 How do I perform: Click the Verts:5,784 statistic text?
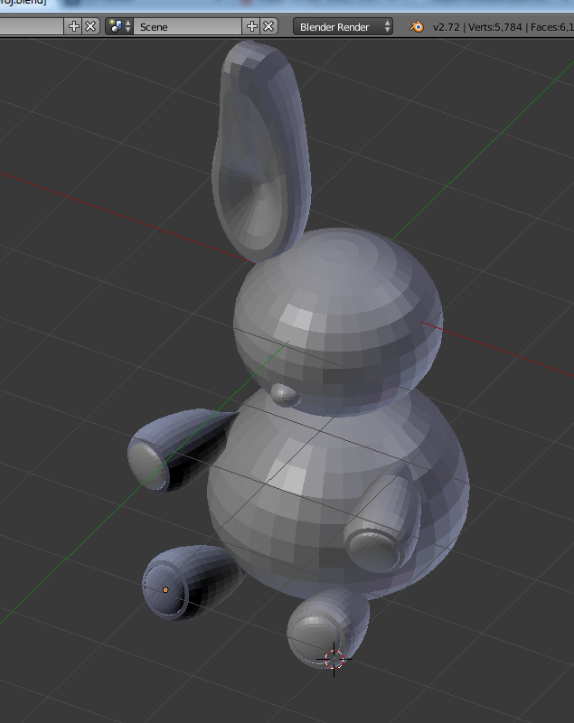click(494, 27)
